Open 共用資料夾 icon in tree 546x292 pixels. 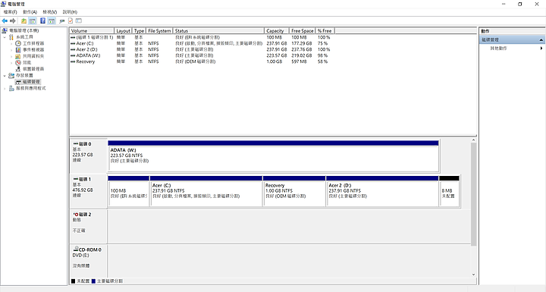point(18,56)
